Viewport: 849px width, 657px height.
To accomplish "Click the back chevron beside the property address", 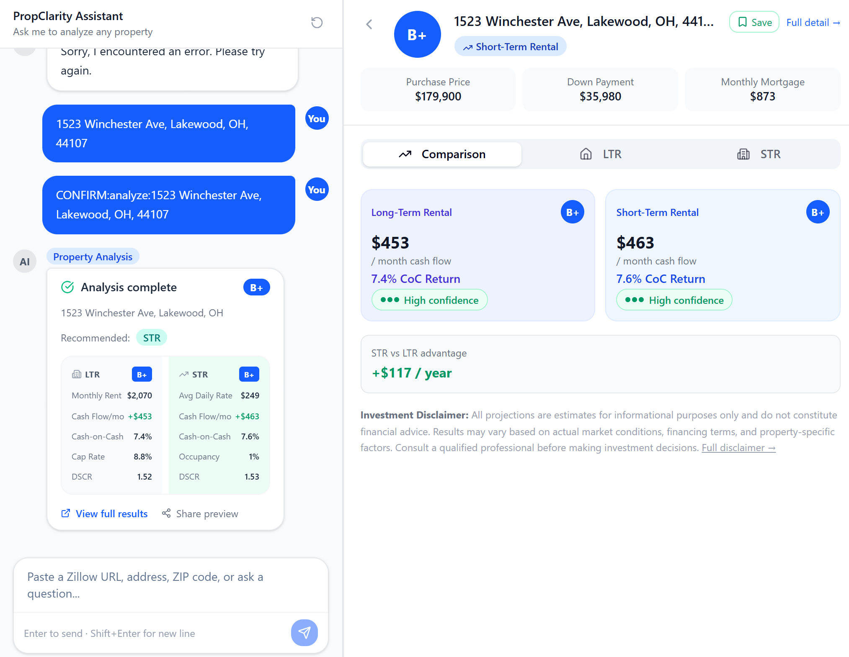I will pos(369,24).
